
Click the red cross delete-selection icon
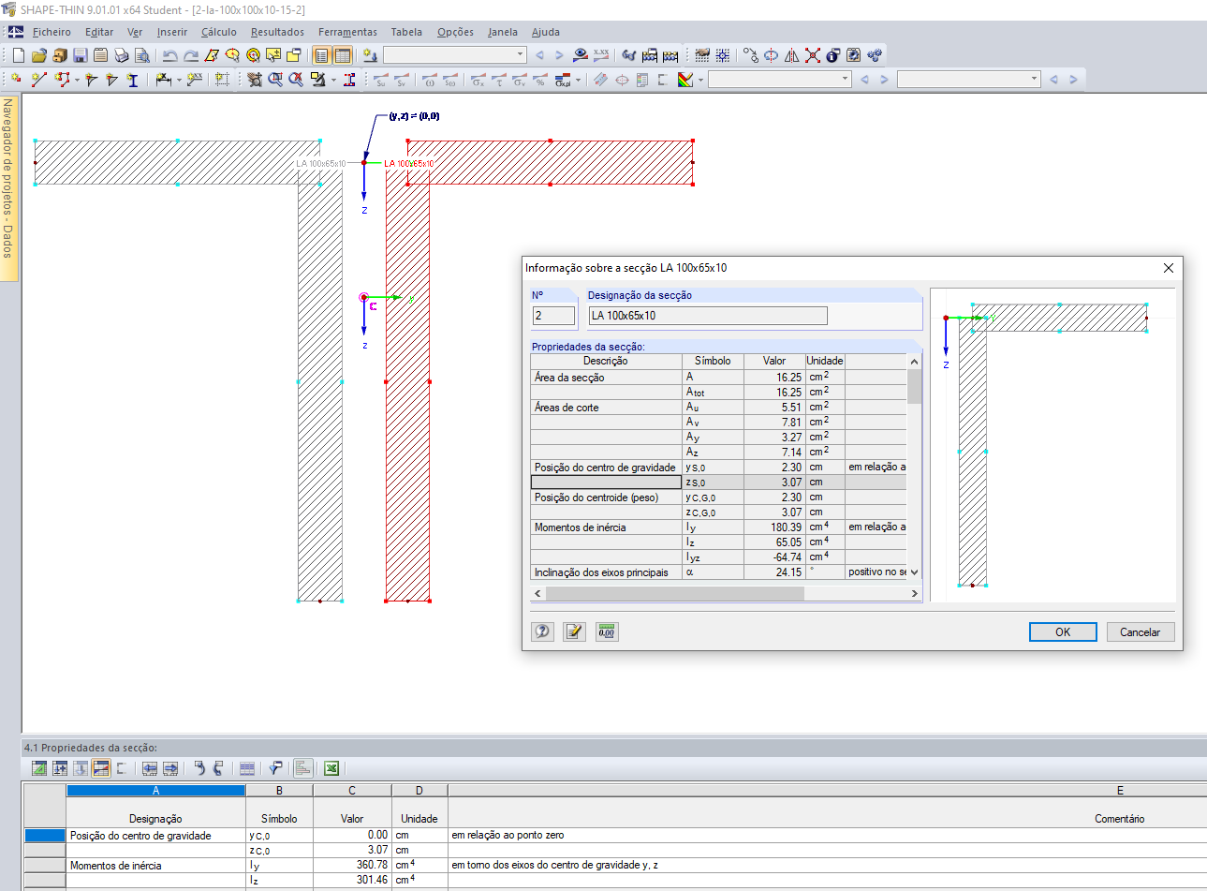812,55
